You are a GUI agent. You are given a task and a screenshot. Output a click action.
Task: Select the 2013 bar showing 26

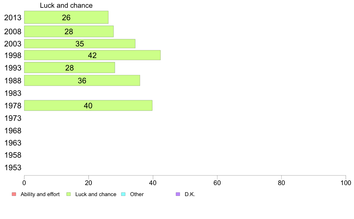click(x=66, y=17)
